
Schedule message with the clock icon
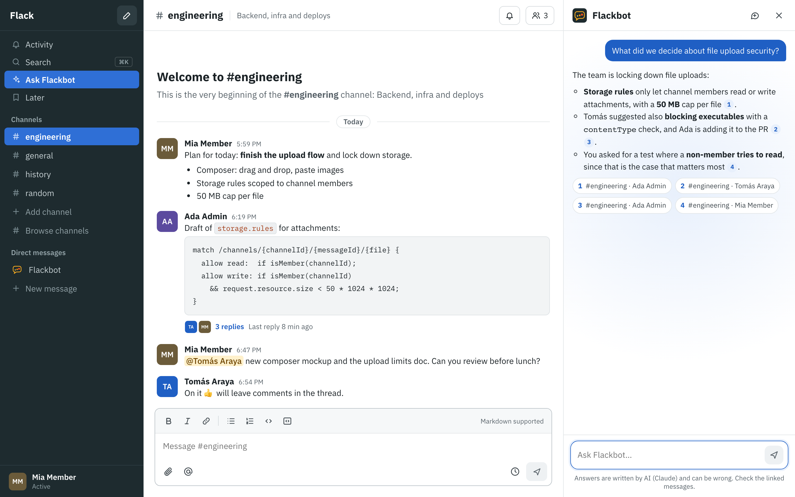[x=515, y=472]
